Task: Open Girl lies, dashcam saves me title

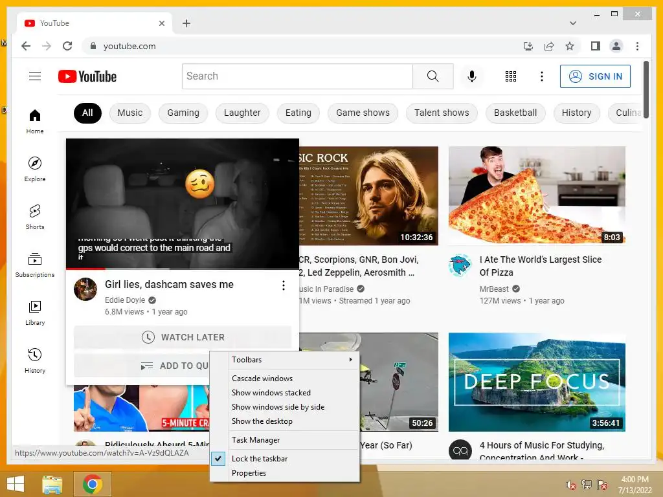Action: (169, 285)
